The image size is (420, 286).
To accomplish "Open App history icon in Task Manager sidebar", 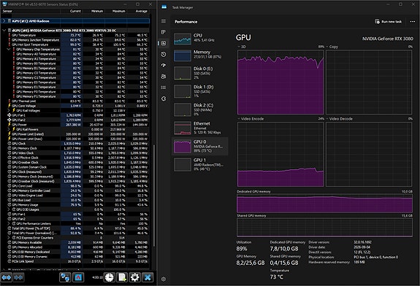I will 164,54.
